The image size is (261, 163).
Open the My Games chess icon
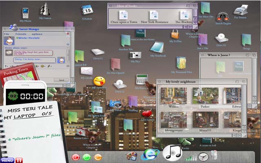pyautogui.click(x=45, y=11)
